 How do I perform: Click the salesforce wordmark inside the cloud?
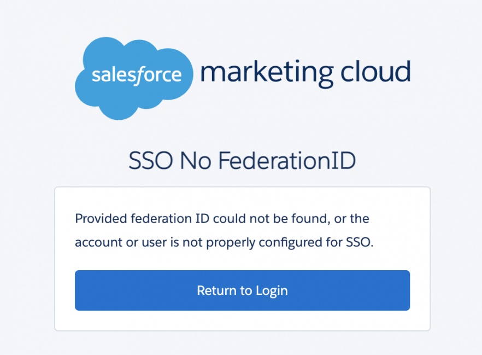(x=135, y=75)
